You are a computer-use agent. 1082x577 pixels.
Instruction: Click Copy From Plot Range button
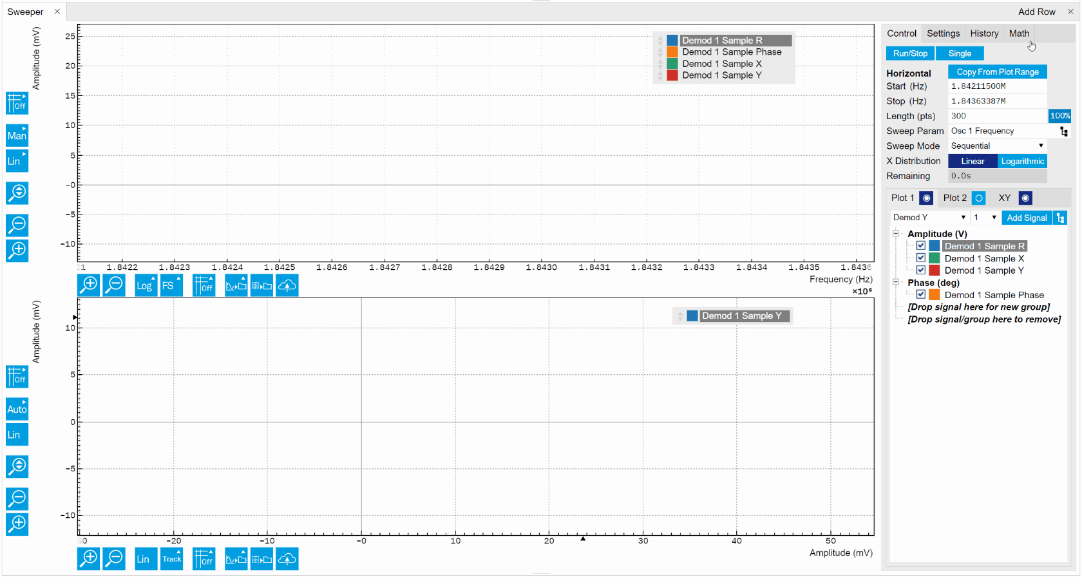pyautogui.click(x=997, y=71)
